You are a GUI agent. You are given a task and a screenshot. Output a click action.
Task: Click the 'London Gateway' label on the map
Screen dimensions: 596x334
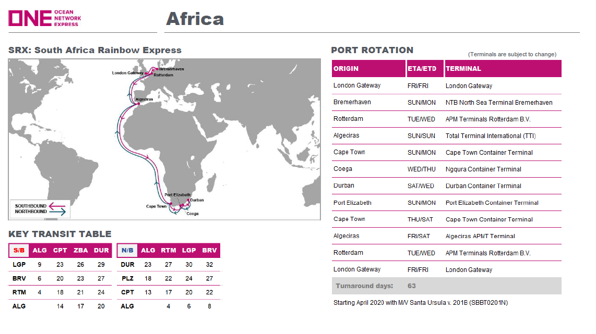tap(128, 73)
